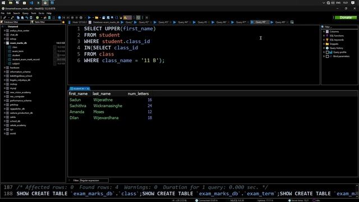Image resolution: width=359 pixels, height=202 pixels.
Task: Click the connect session icon in the toolbar
Action: pyautogui.click(x=4, y=17)
